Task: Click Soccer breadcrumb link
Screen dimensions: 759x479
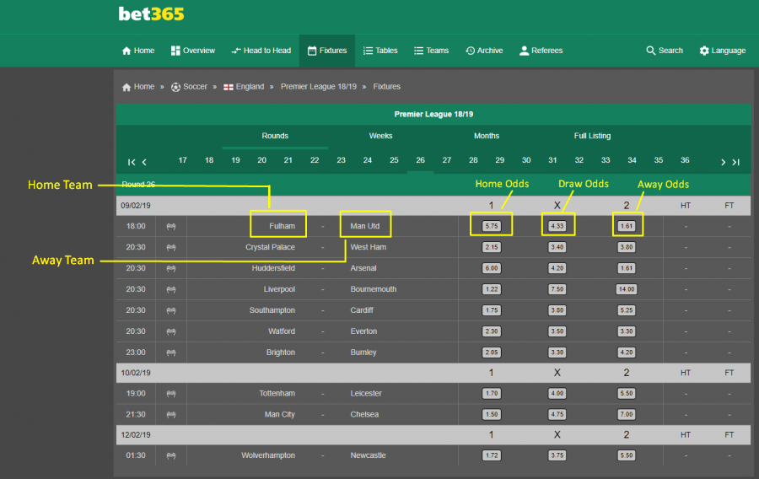Action: pos(189,87)
